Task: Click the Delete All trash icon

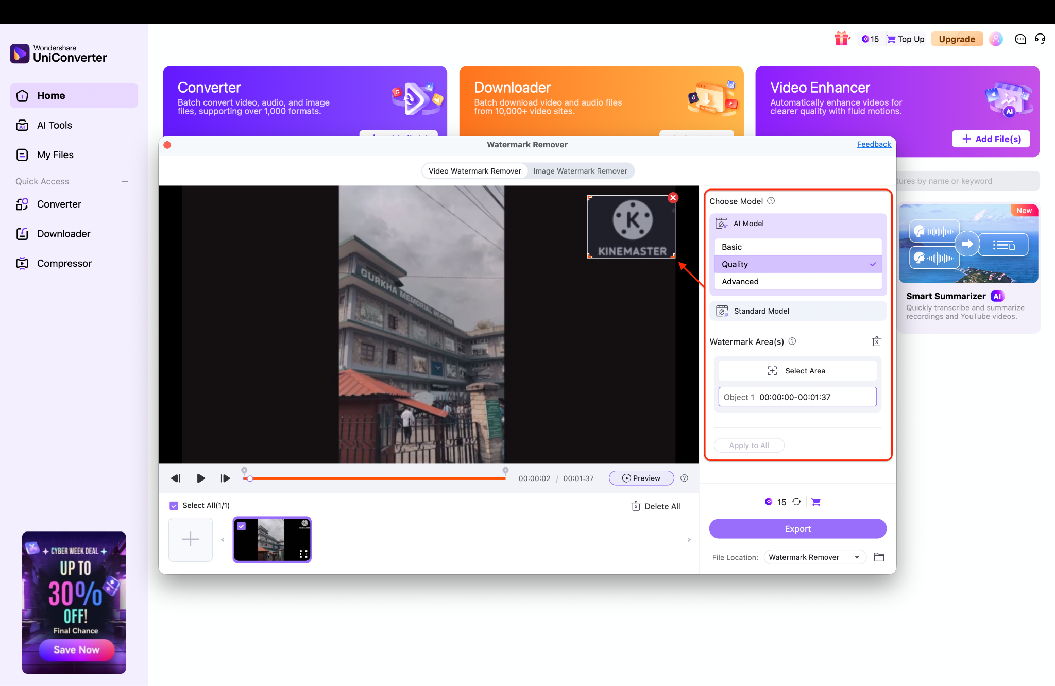Action: point(636,506)
